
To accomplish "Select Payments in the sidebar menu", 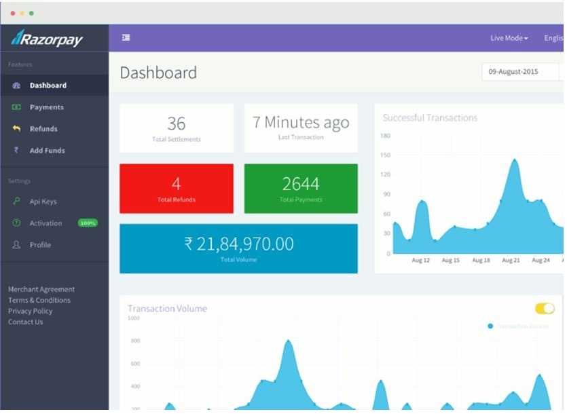I will [x=46, y=107].
